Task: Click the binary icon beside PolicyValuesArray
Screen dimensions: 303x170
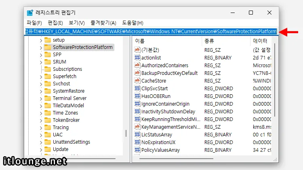Action: tap(137, 150)
